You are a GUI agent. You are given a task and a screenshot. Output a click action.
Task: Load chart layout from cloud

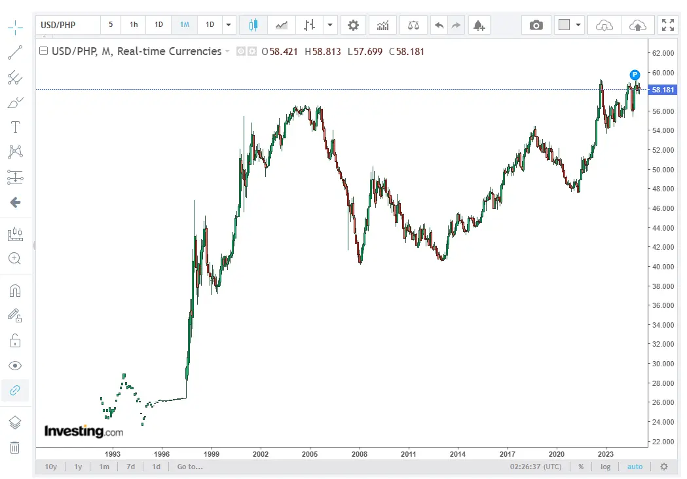(x=604, y=25)
